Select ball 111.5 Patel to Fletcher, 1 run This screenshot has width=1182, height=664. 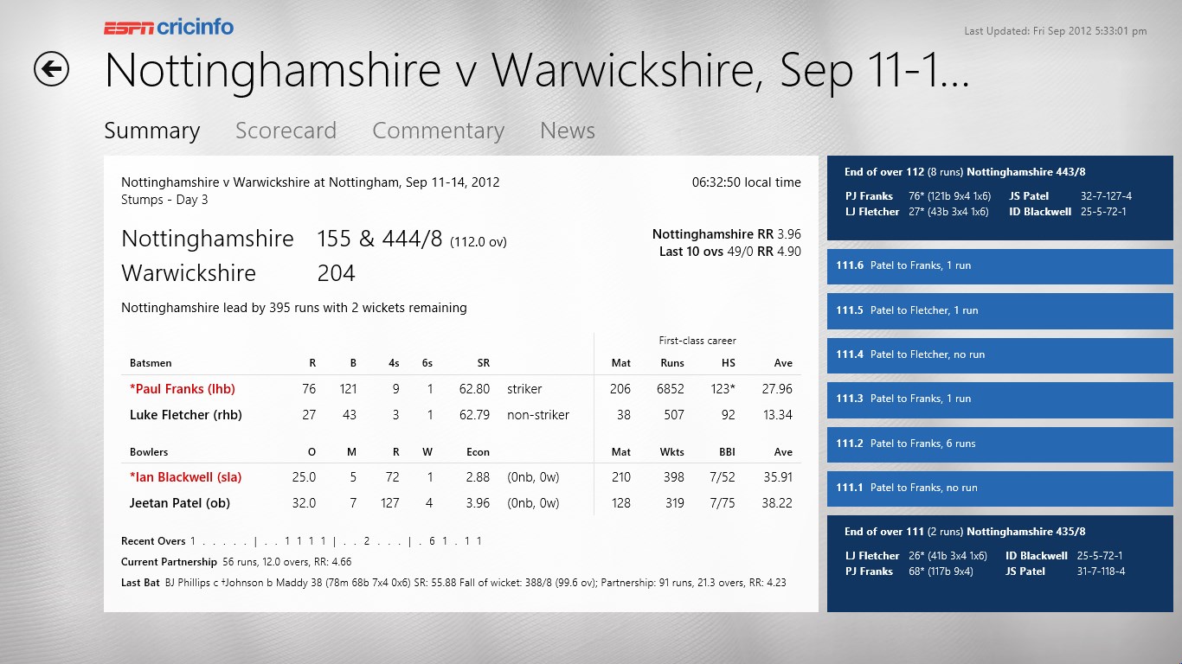[999, 310]
